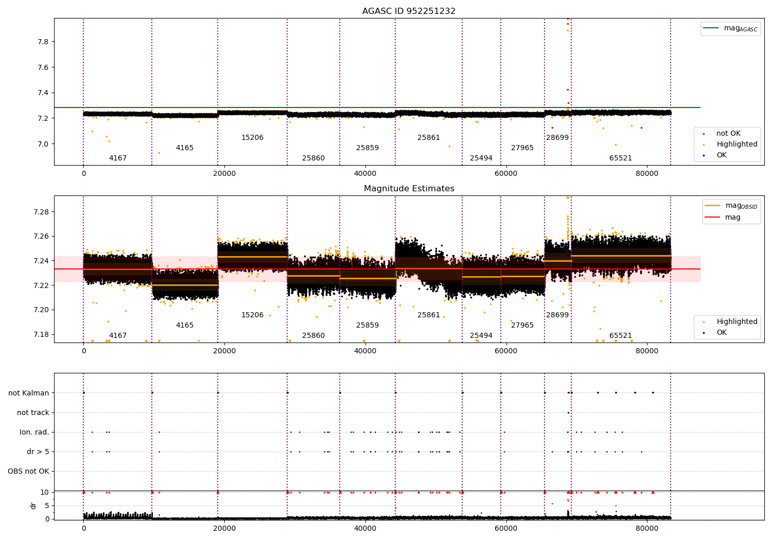Click obsid label 65521 in the top panel
772x540 pixels.
[621, 158]
